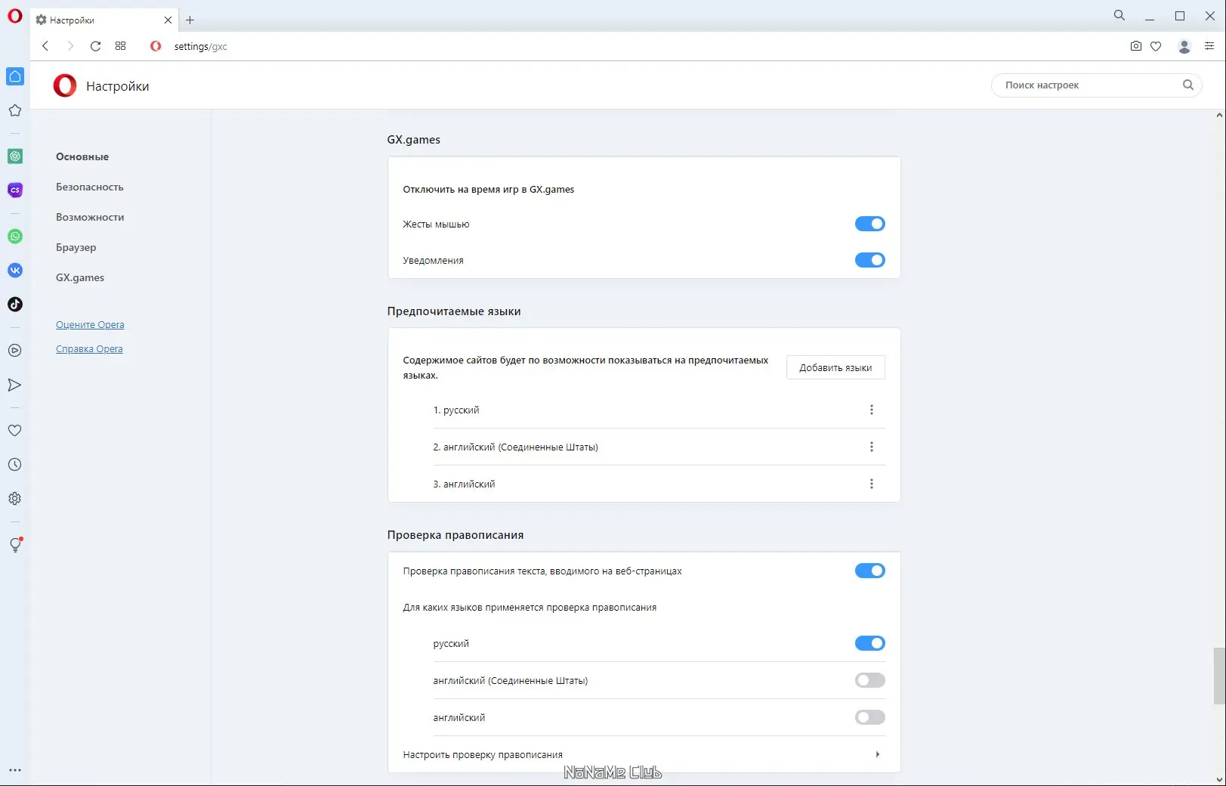Screen dimensions: 1226x786
Task: Open WhatsApp from the sidebar
Action: tap(15, 237)
